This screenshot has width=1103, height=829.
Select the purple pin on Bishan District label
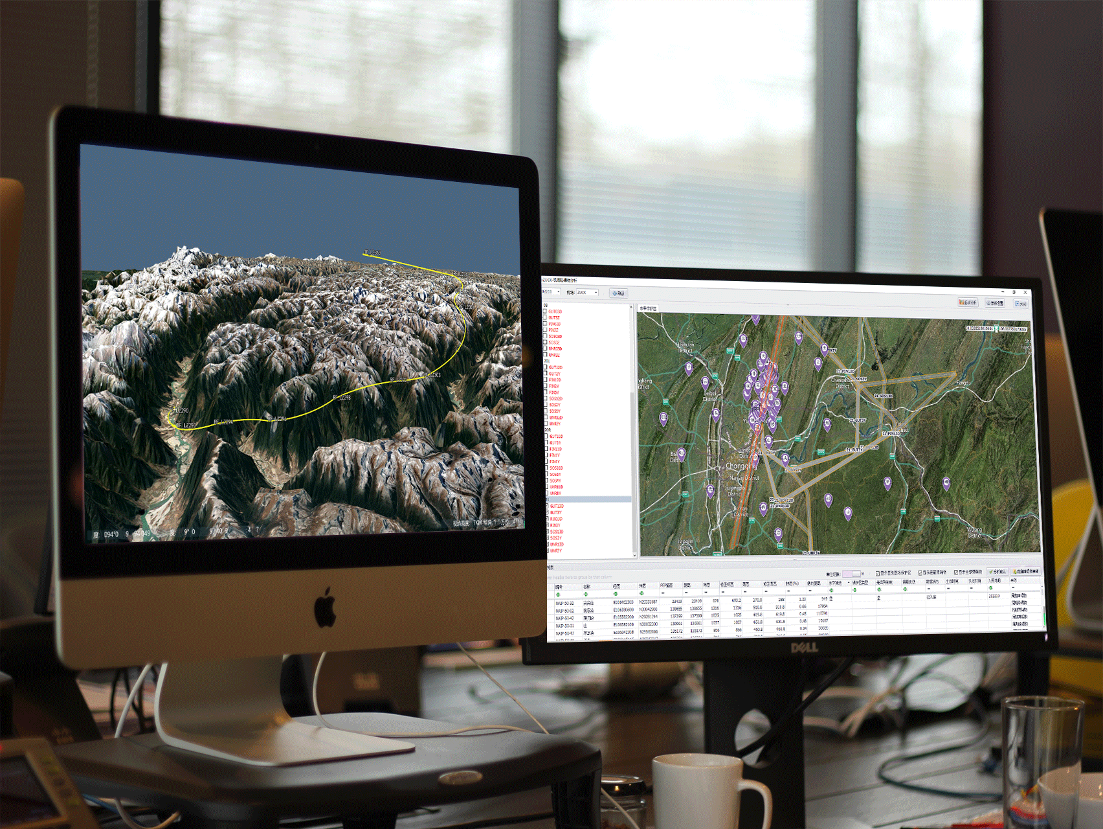click(682, 455)
